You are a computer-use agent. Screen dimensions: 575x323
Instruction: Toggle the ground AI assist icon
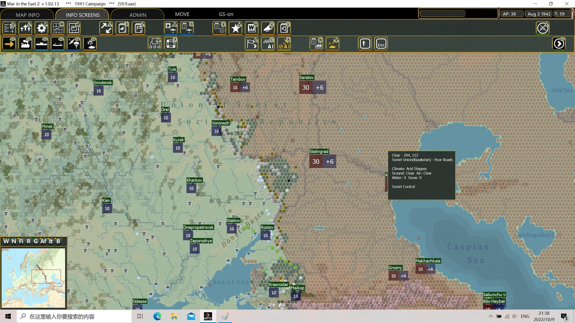pyautogui.click(x=268, y=44)
